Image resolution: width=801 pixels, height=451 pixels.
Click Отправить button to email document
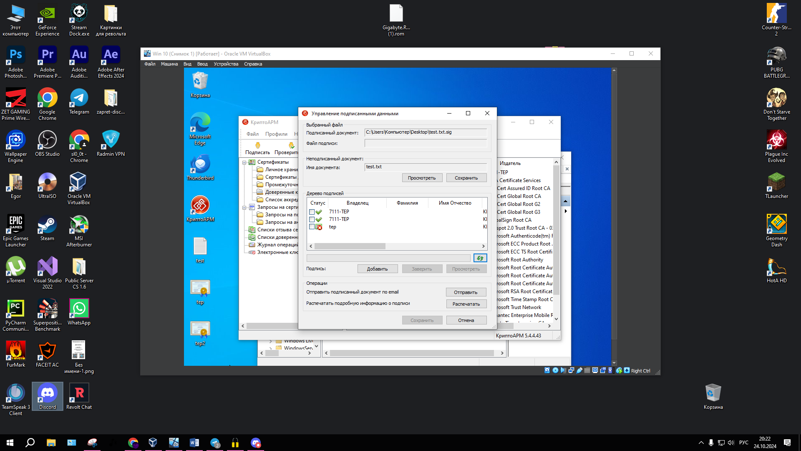click(466, 292)
